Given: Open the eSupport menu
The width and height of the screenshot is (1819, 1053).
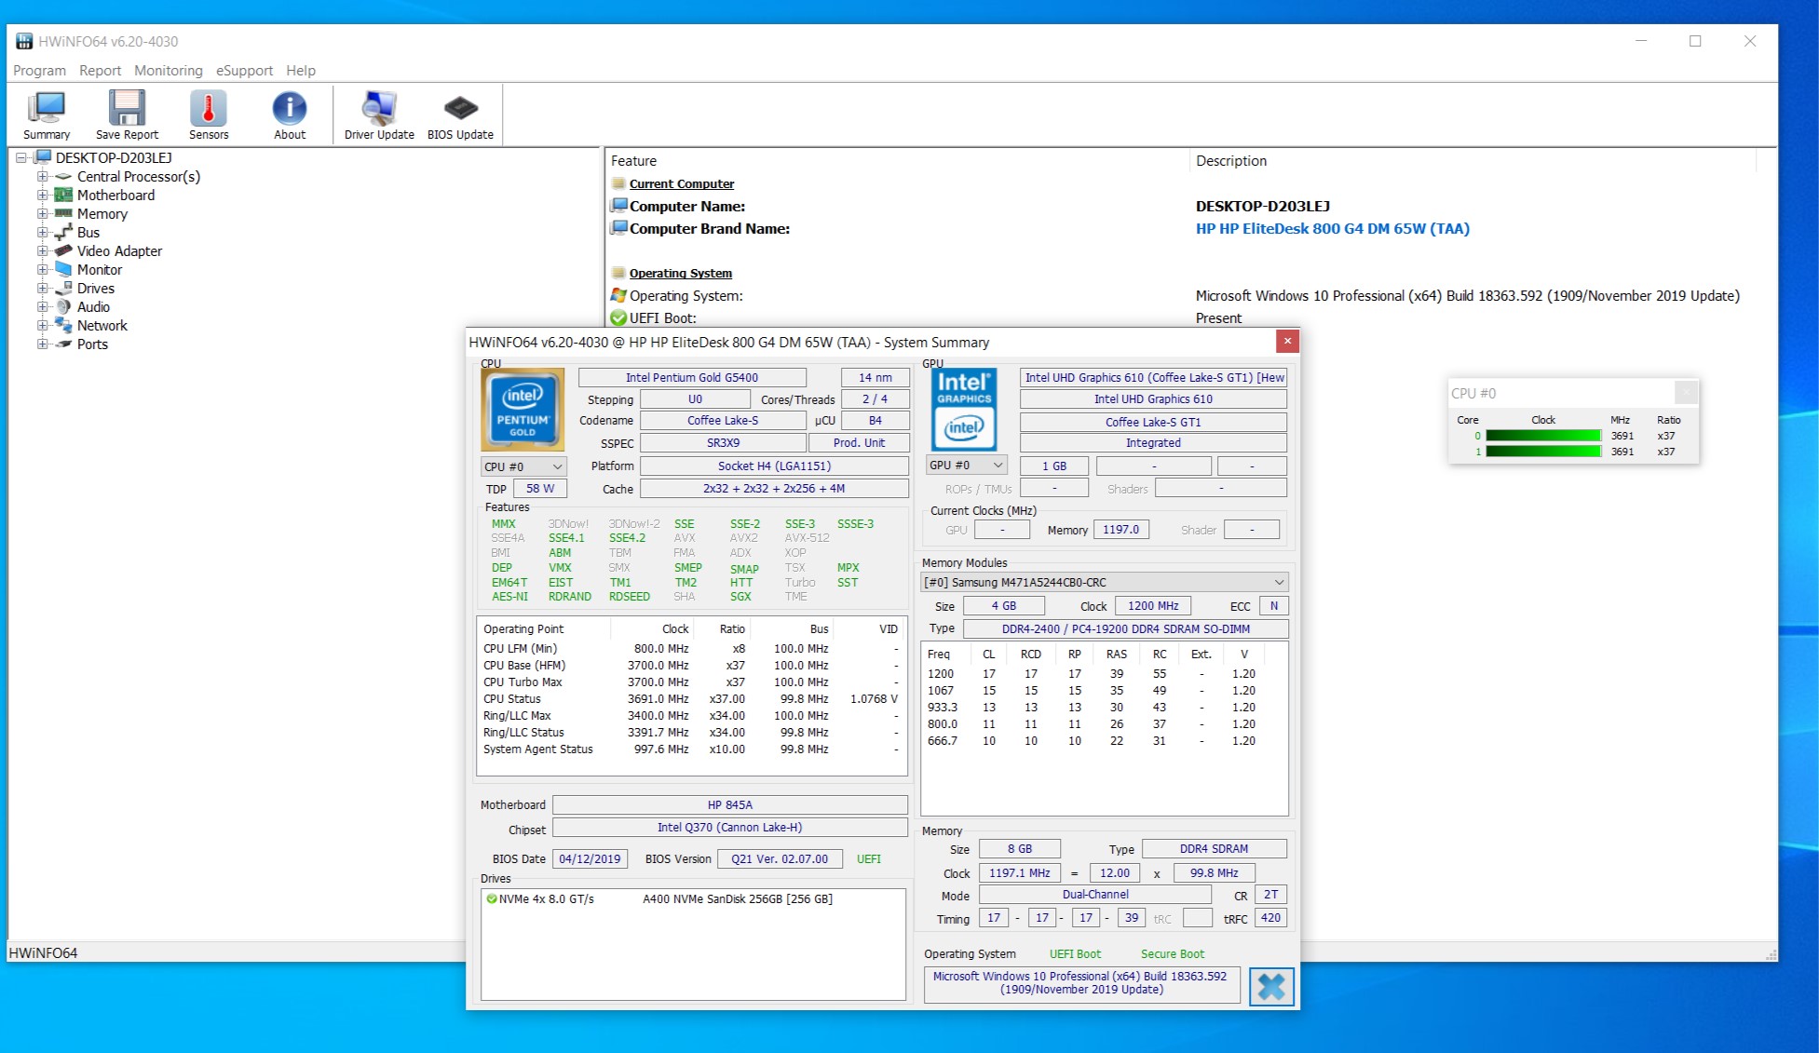Looking at the screenshot, I should [x=244, y=71].
